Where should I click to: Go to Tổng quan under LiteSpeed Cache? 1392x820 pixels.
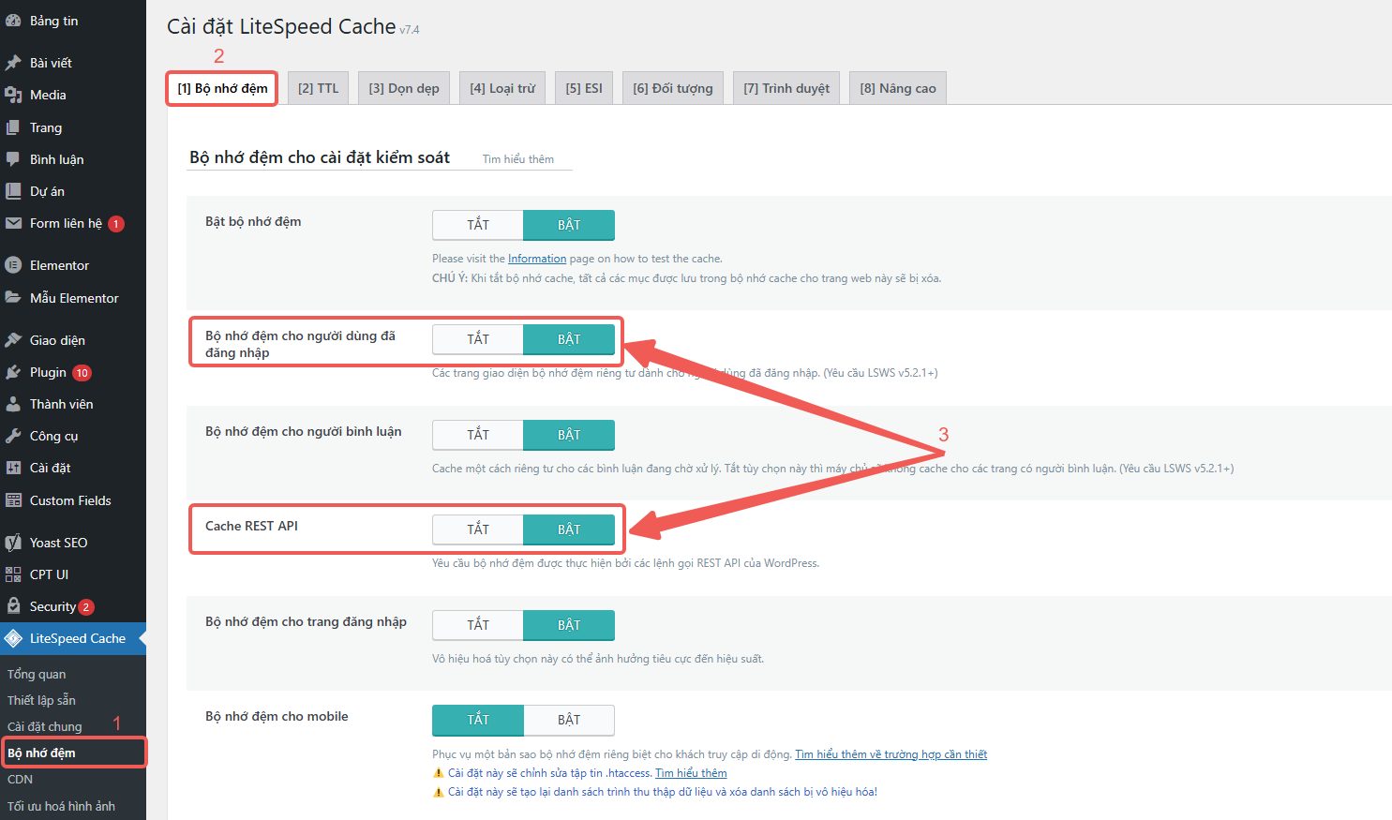coord(37,674)
